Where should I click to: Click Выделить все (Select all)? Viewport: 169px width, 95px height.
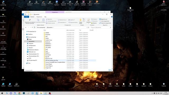tap(103, 19)
